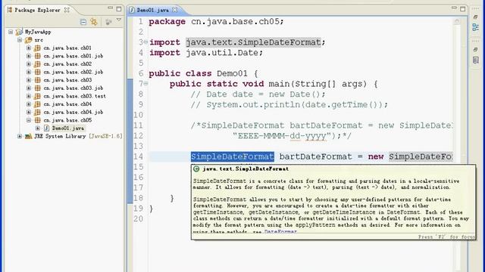Image resolution: width=485 pixels, height=272 pixels.
Task: Collapse the cn.java.base.ch05 package
Action: (29, 120)
